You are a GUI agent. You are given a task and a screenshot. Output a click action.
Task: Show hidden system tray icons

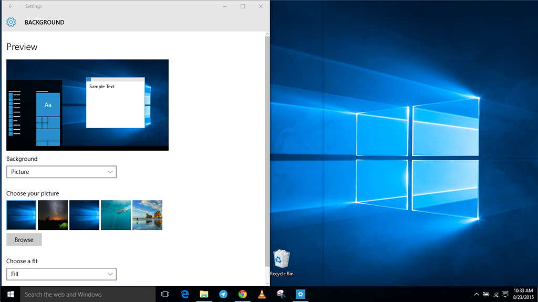click(x=476, y=294)
